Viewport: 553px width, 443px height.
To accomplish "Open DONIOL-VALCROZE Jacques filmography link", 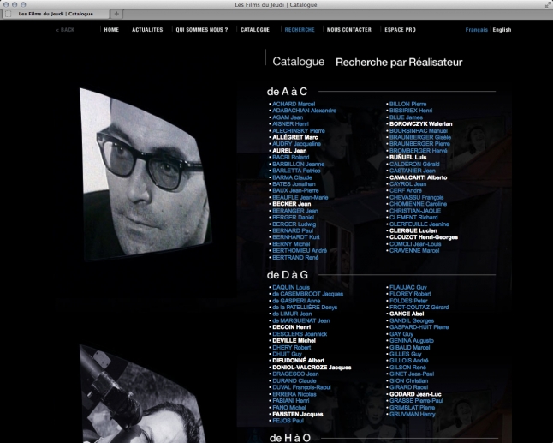I will pos(312,367).
